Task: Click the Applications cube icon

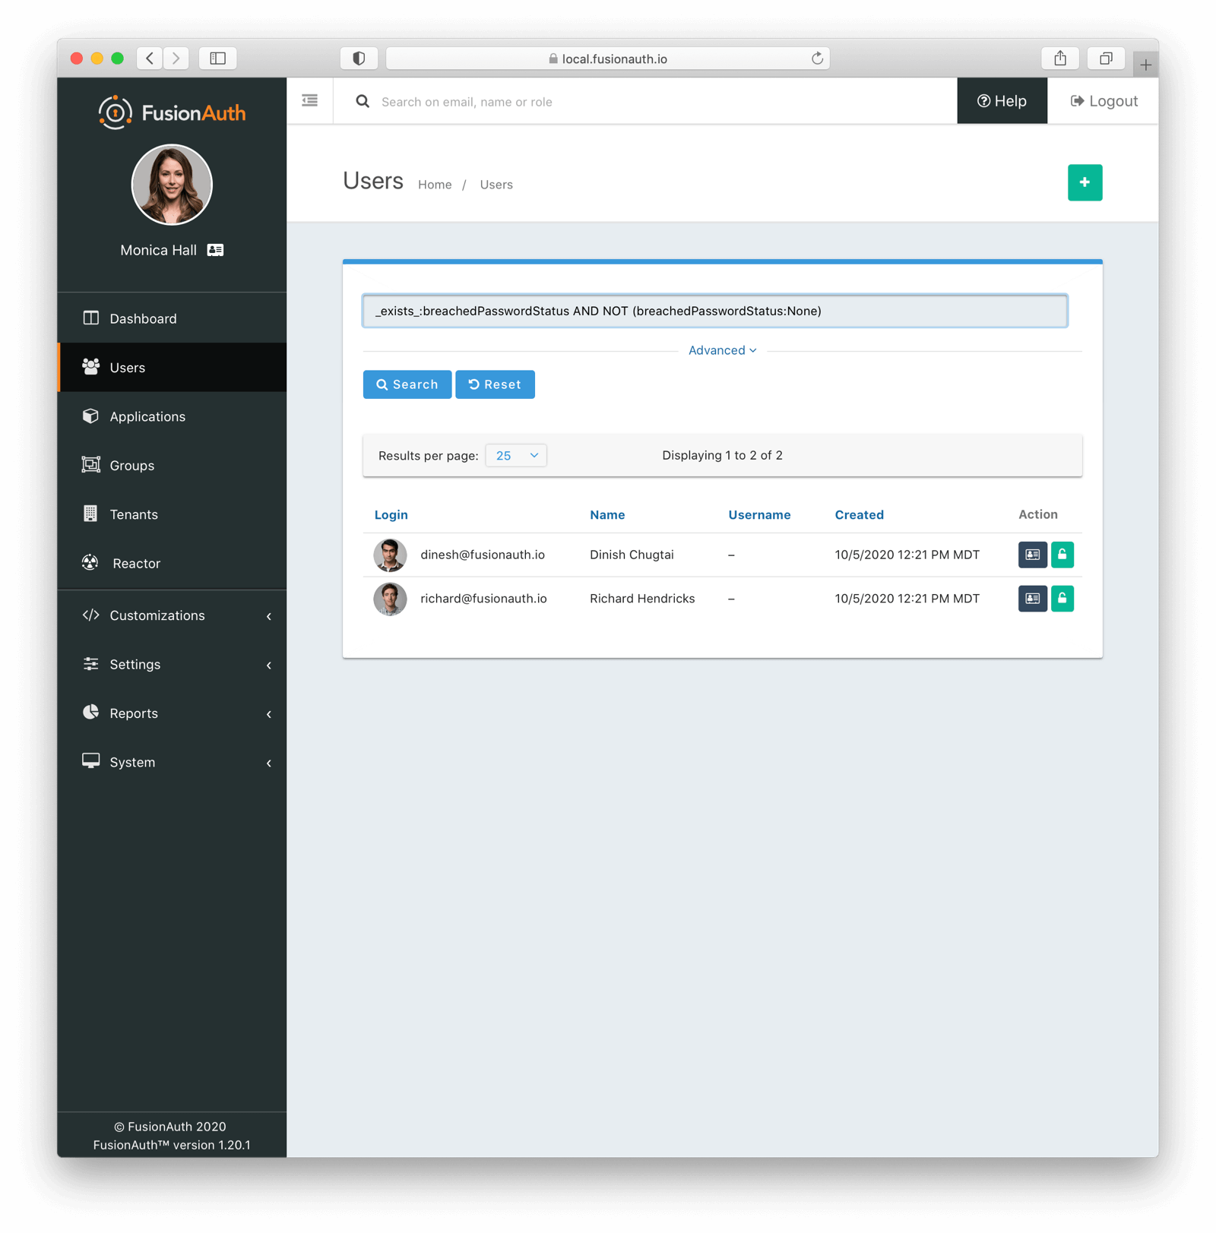Action: point(90,416)
